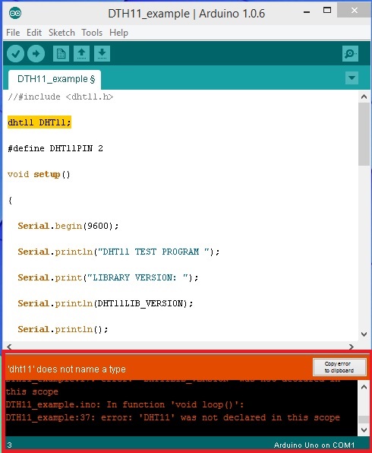The width and height of the screenshot is (372, 453).
Task: Open the Tools menu
Action: (x=92, y=33)
